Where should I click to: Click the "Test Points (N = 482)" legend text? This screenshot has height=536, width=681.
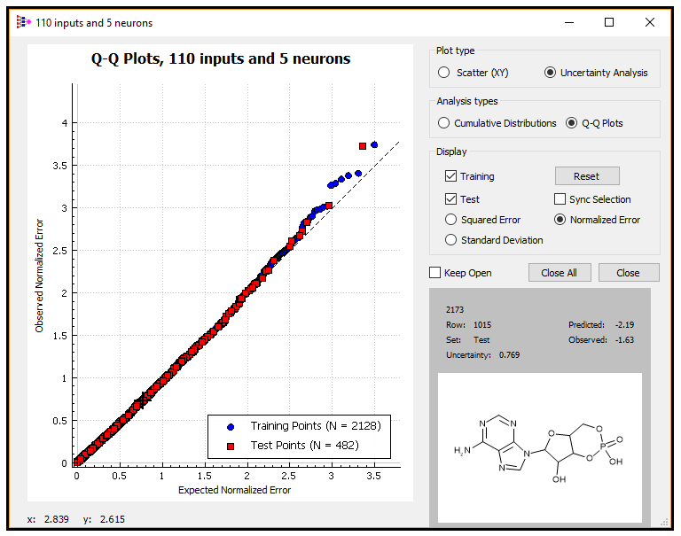pyautogui.click(x=304, y=446)
